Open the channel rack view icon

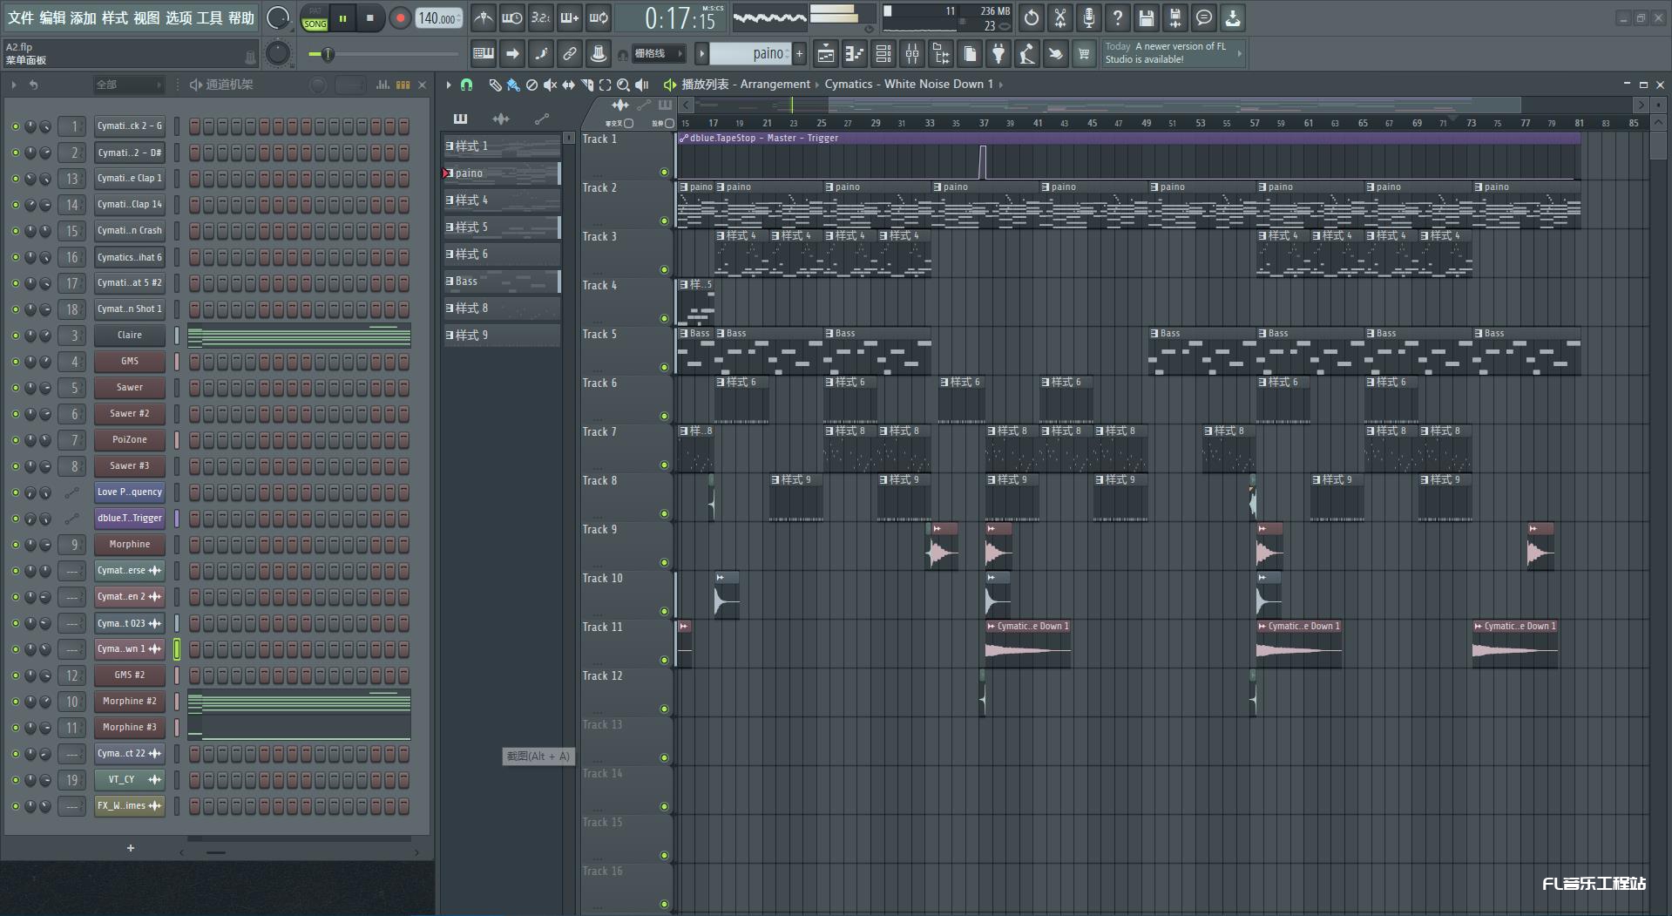tap(883, 54)
